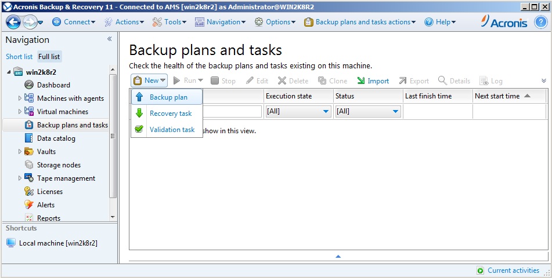
Task: Click the name filter input field
Action: pos(232,111)
